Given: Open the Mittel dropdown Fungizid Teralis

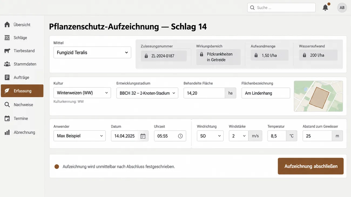Looking at the screenshot, I should pos(92,52).
